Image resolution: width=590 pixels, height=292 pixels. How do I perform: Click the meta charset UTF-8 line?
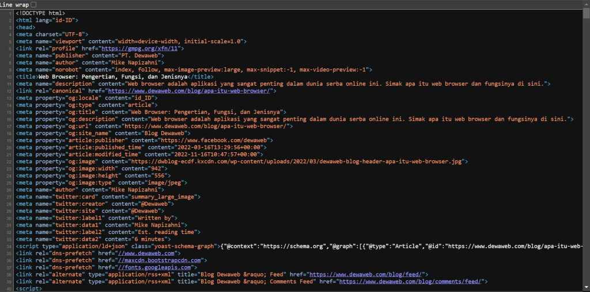(x=52, y=34)
